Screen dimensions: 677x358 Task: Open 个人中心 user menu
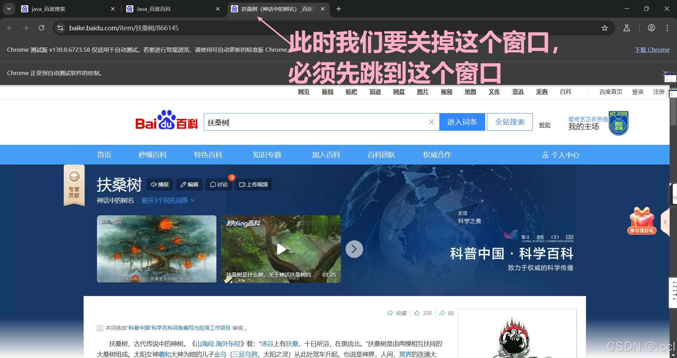click(x=561, y=155)
